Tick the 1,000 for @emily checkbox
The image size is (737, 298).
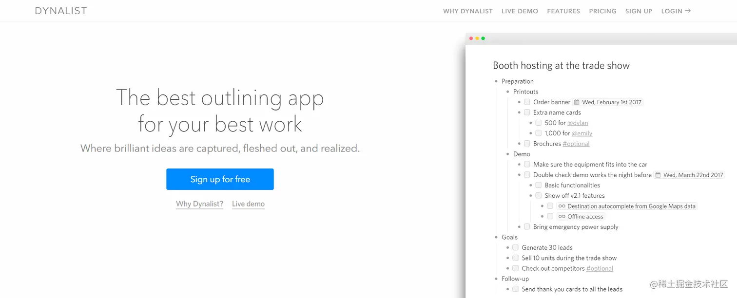click(539, 133)
